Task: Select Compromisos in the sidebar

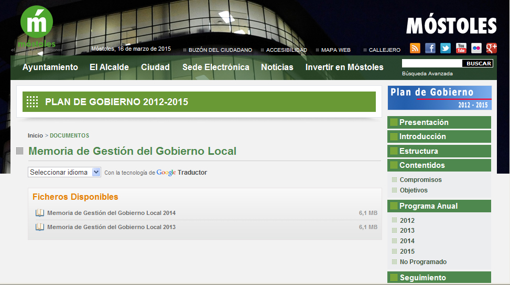Action: pos(420,180)
